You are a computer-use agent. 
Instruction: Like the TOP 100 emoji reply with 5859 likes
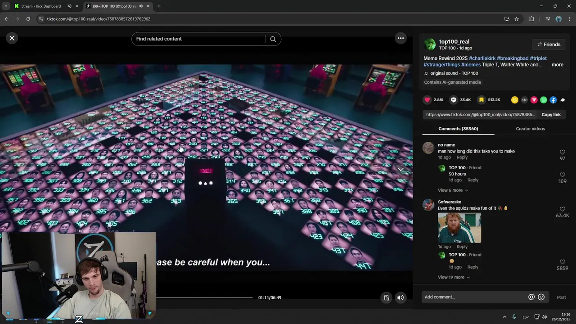[x=562, y=262]
